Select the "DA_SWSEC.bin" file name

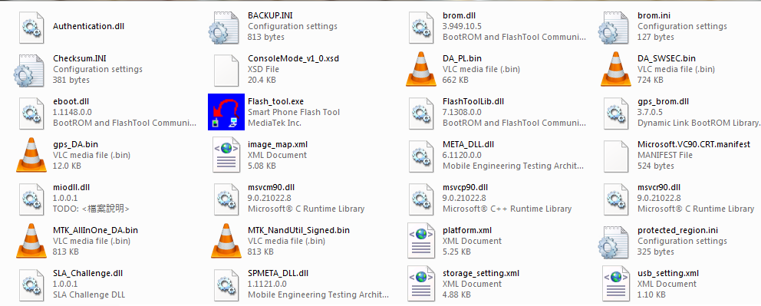[667, 59]
